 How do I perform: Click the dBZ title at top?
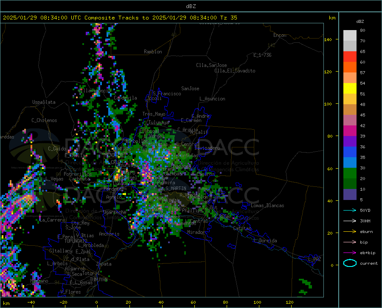tap(191, 6)
